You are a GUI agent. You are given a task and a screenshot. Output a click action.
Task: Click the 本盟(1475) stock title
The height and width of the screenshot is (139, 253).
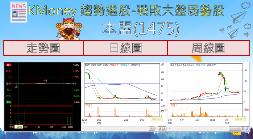coord(141,29)
